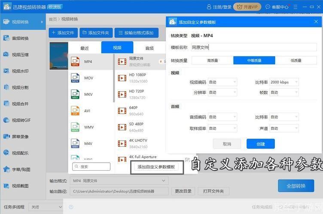
Task: Click the 添加文件夹 button
Action: (96, 33)
